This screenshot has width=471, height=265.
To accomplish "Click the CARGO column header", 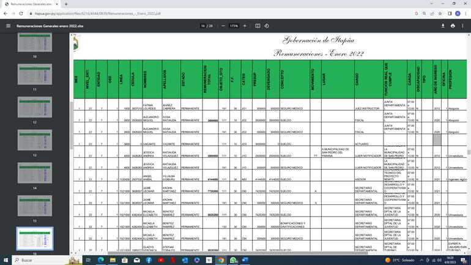I will tap(369, 79).
